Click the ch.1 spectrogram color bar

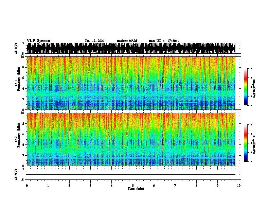(246, 87)
